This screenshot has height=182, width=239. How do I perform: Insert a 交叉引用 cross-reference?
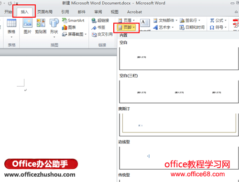pos(102,34)
